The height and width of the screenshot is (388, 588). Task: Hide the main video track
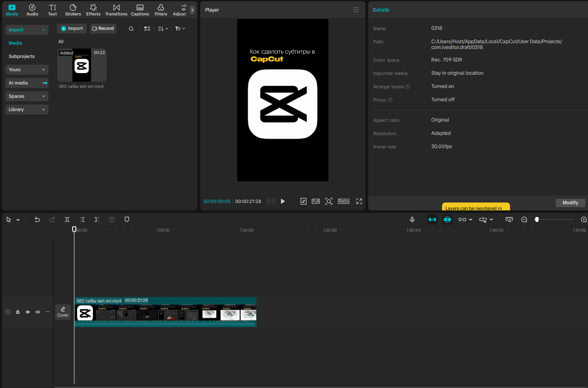click(28, 312)
